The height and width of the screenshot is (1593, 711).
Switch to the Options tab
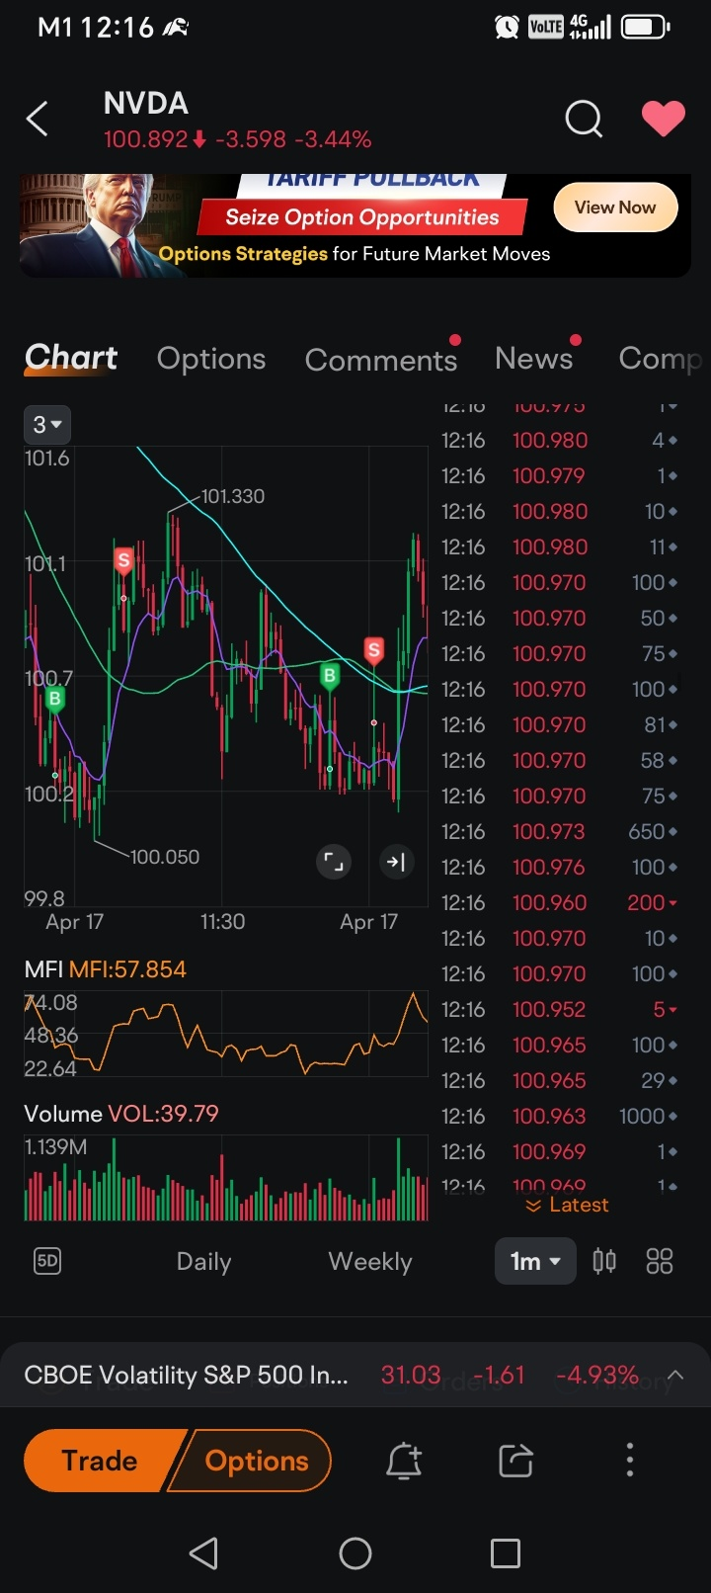211,359
